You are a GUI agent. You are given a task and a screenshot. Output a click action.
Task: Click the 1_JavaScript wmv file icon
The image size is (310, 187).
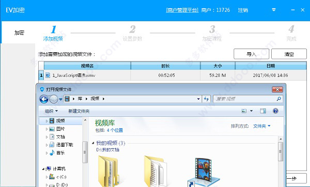coord(48,75)
